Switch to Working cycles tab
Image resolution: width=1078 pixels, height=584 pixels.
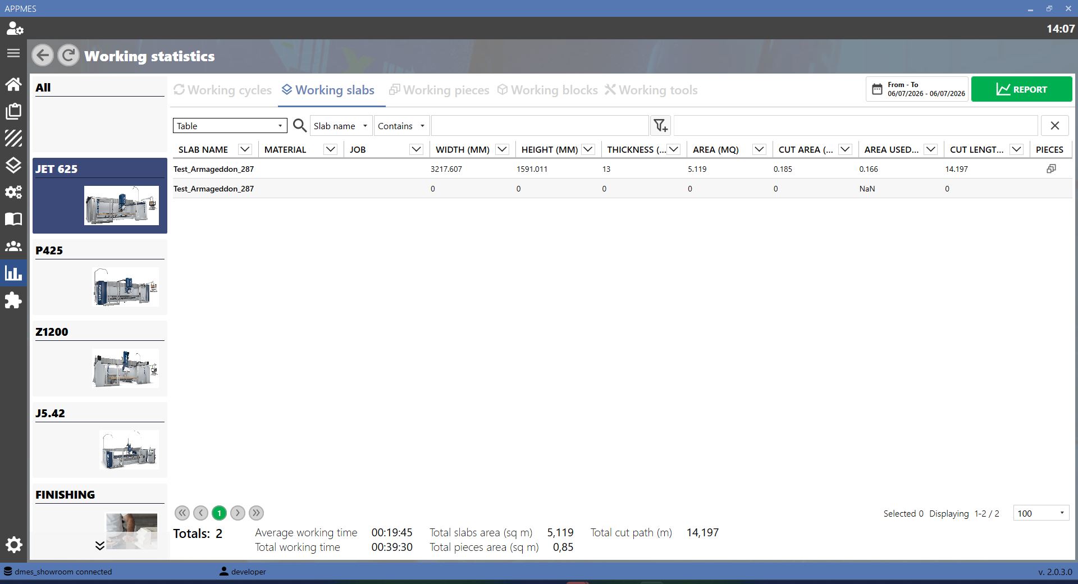223,90
